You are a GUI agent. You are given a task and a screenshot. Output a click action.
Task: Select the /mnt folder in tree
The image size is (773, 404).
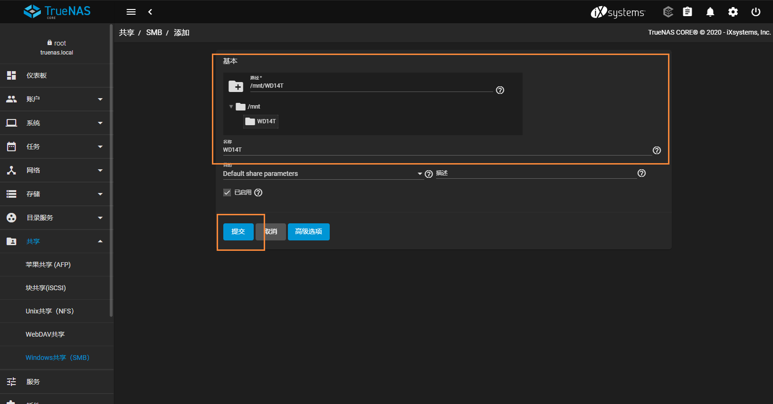click(248, 107)
